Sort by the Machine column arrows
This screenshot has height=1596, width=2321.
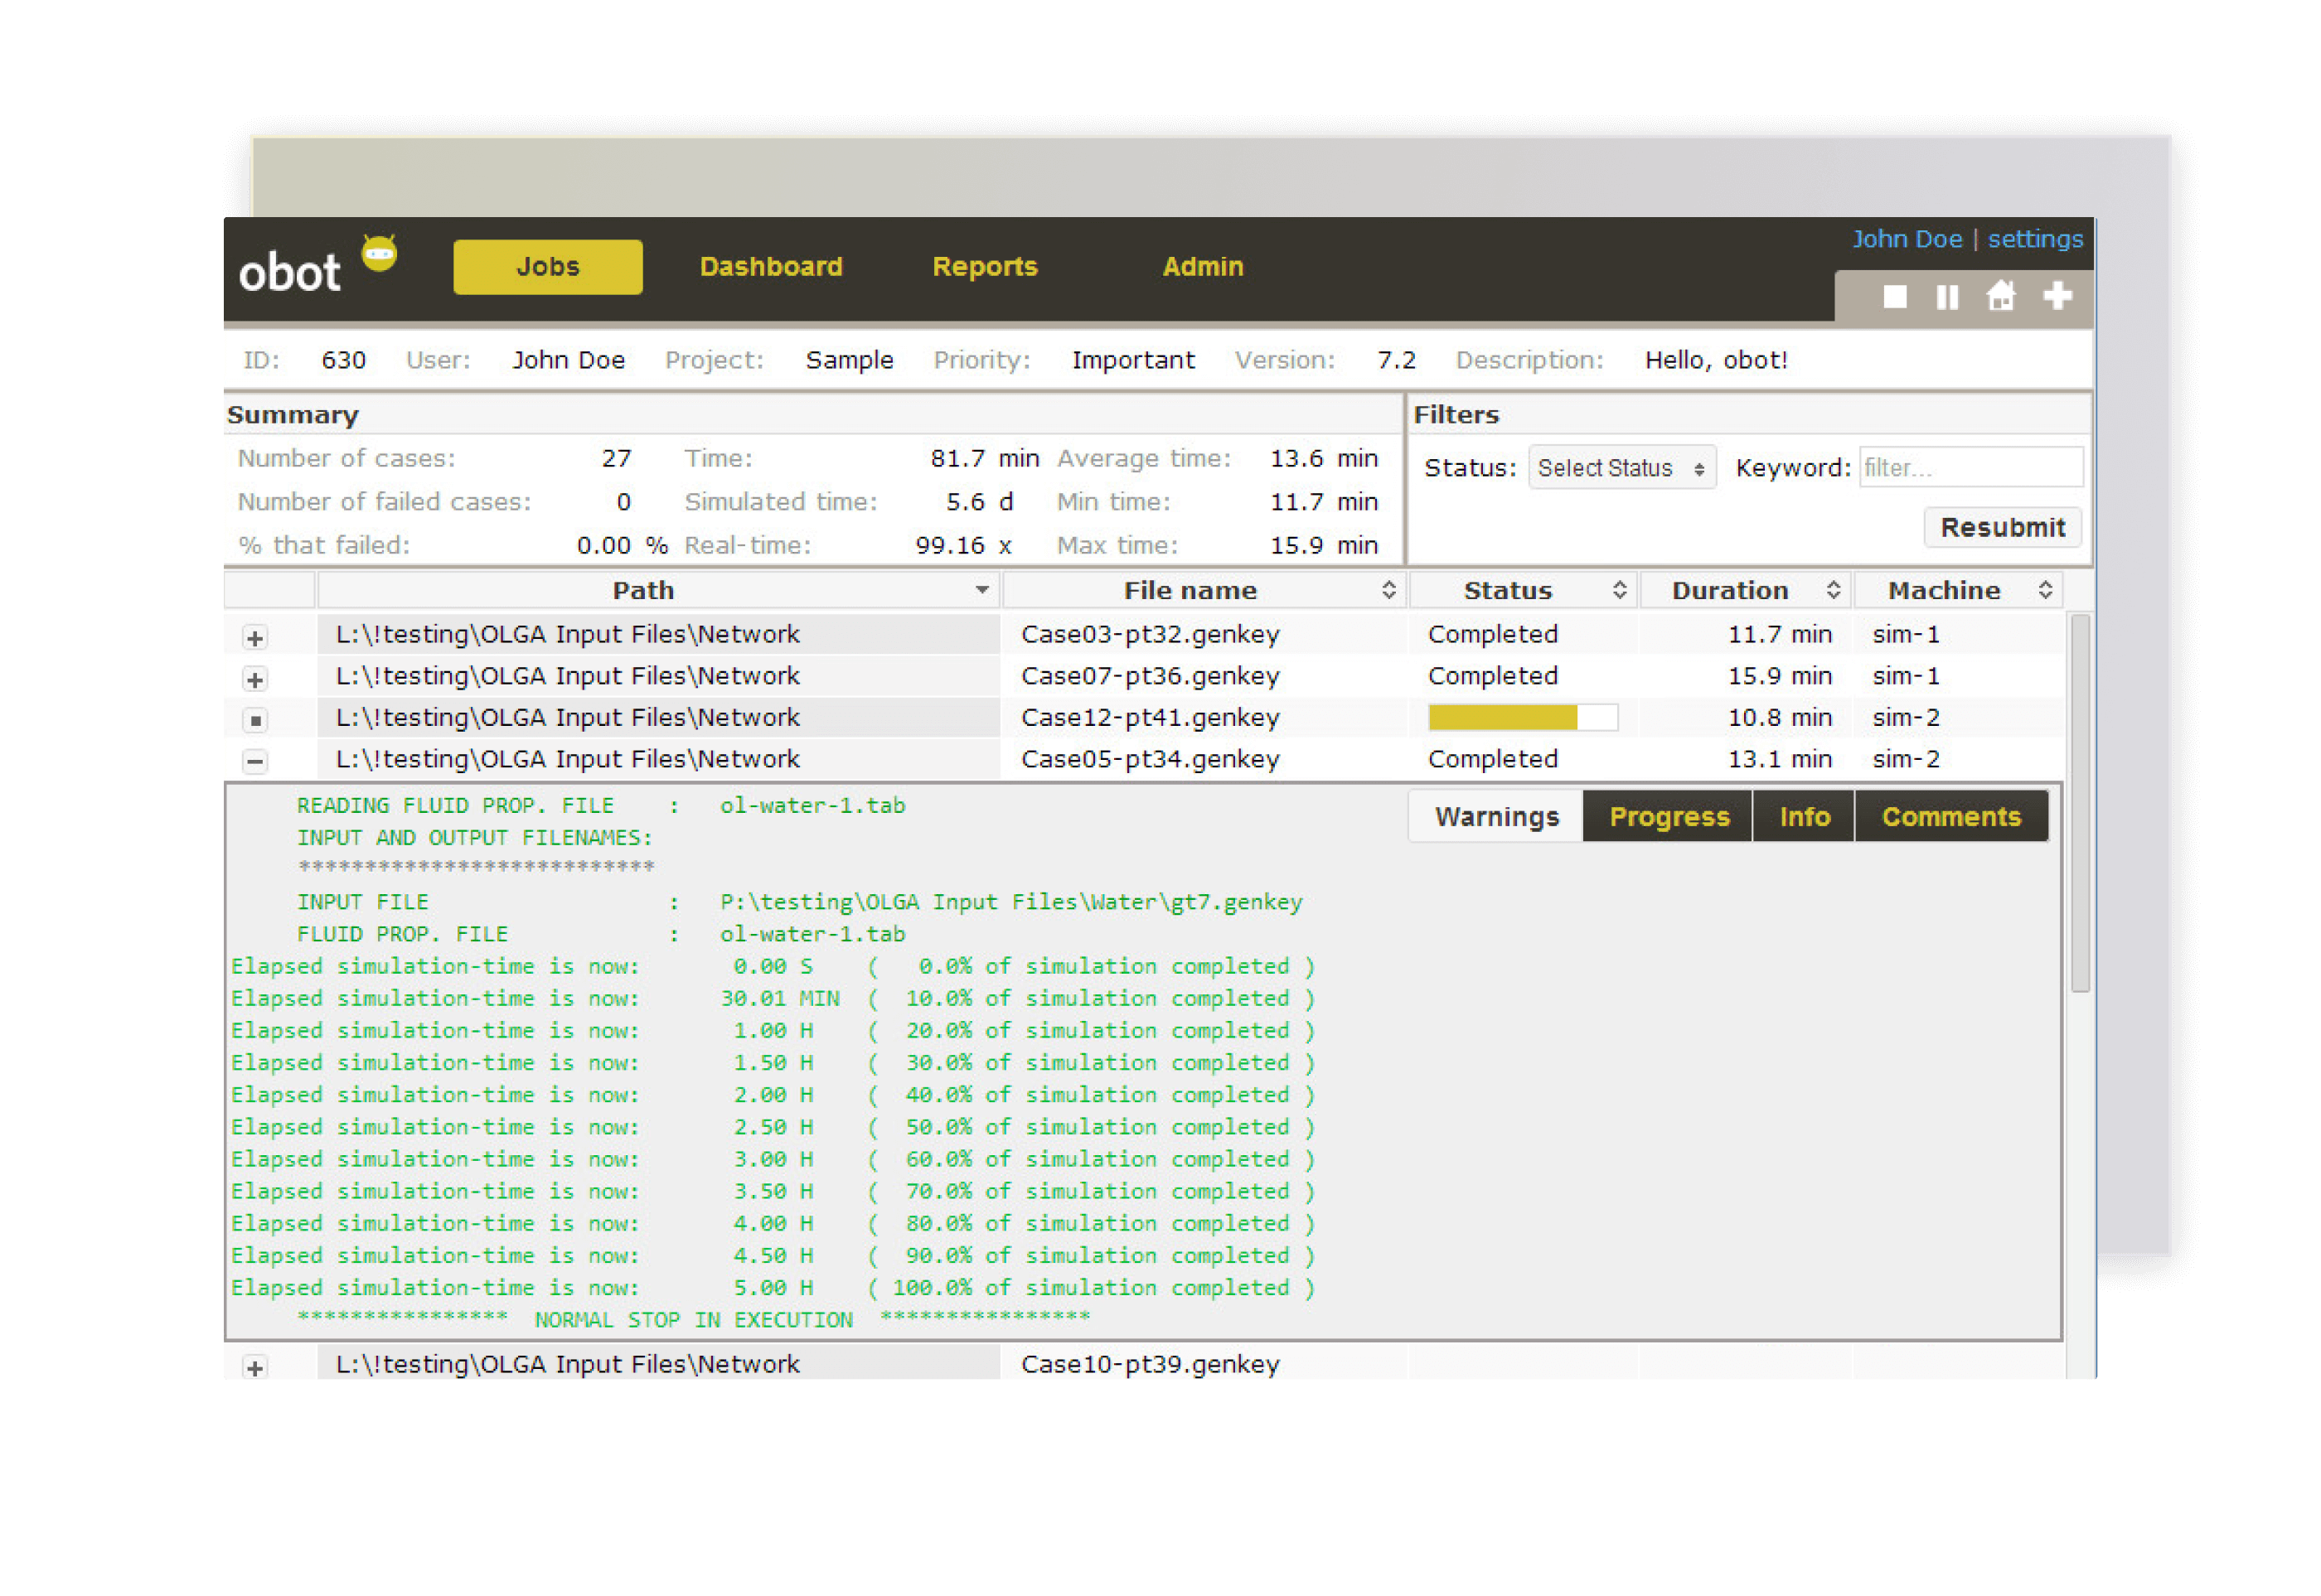click(x=2045, y=590)
